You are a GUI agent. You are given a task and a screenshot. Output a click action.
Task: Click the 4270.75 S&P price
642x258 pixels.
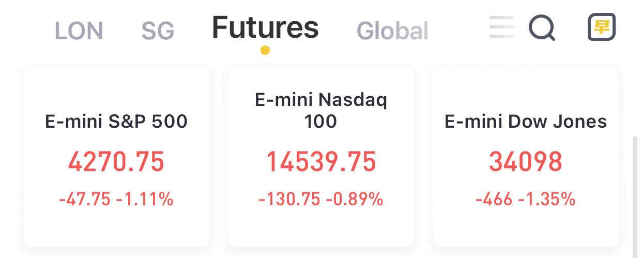tap(116, 162)
